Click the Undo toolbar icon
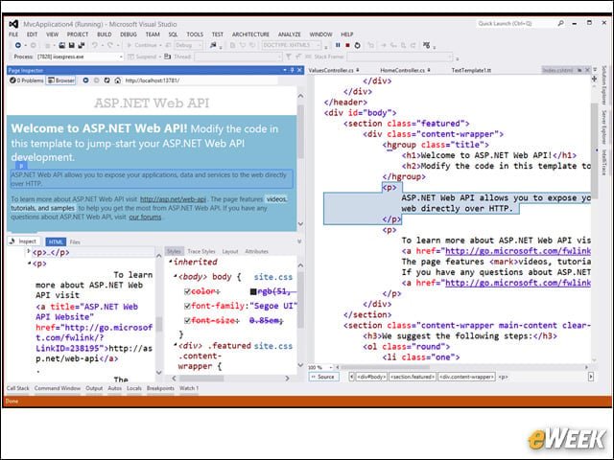This screenshot has width=614, height=460. click(x=94, y=45)
